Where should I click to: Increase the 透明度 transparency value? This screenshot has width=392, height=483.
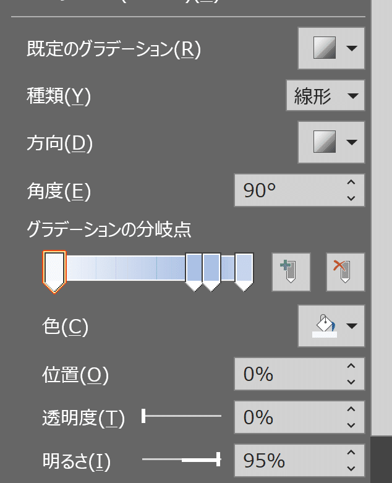pyautogui.click(x=351, y=409)
